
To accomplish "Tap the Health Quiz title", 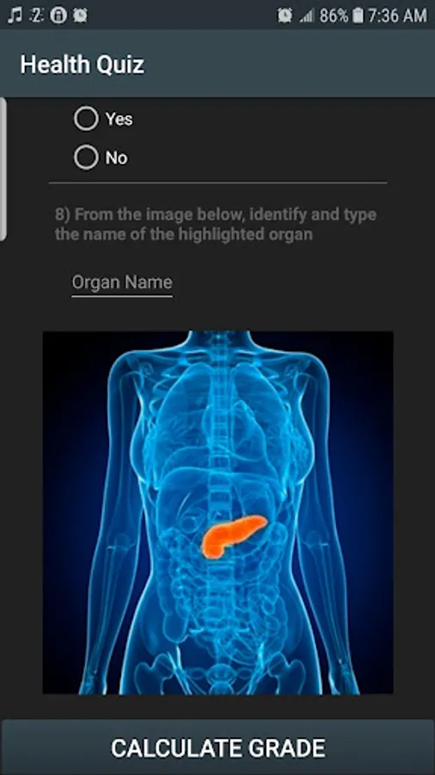I will (x=83, y=65).
